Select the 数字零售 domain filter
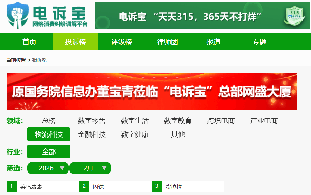Screen dimensions: 311x195 coord(92,121)
